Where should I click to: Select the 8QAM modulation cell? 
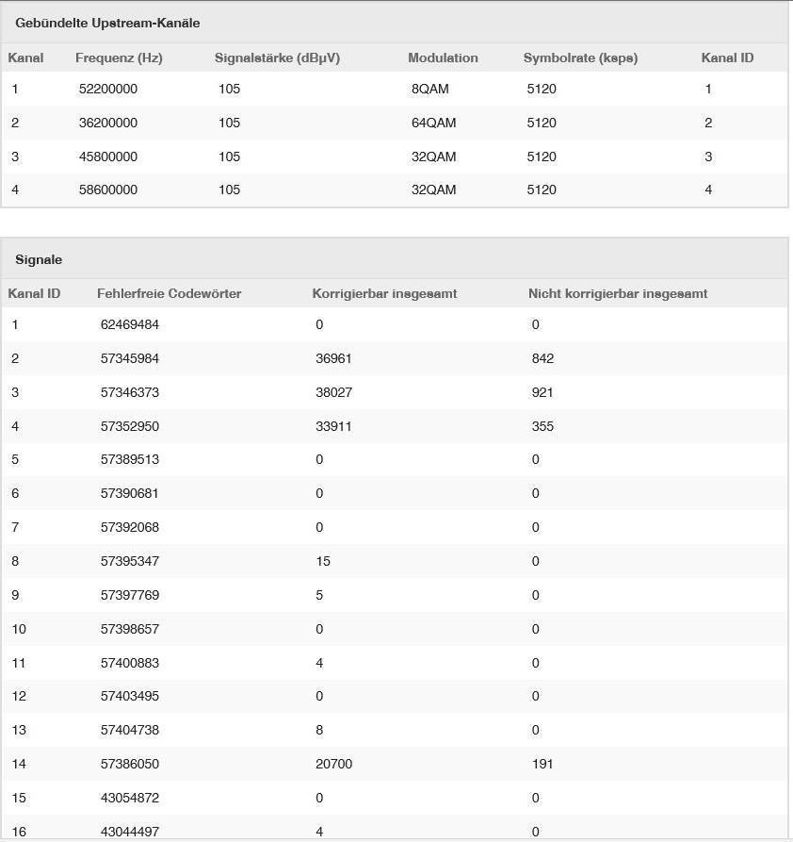click(x=430, y=90)
